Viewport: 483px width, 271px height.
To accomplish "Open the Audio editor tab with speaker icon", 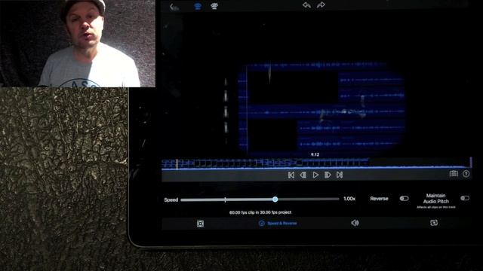I will [355, 223].
